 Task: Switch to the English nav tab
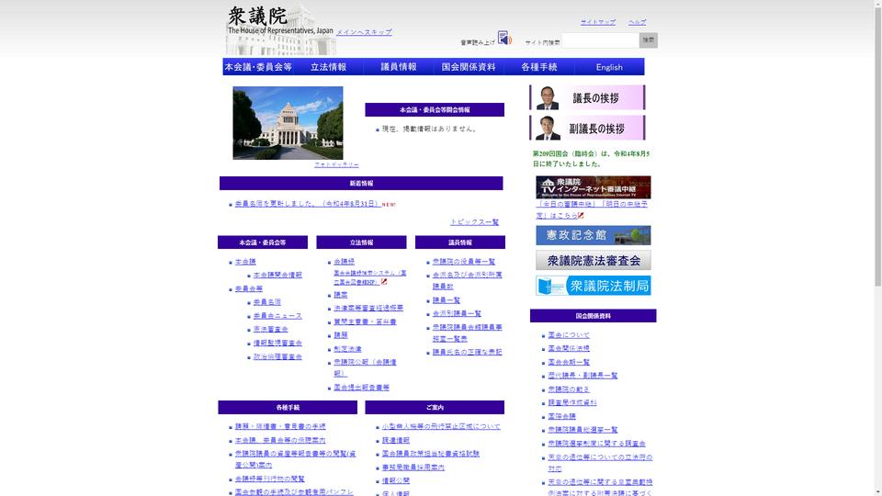click(609, 67)
